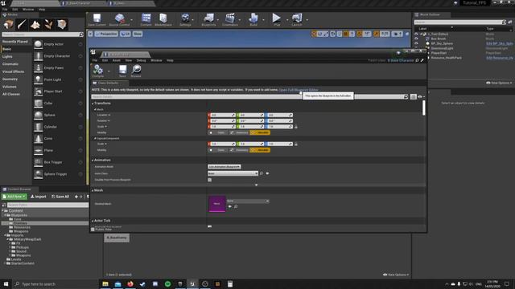Open File Explorer from the taskbar

pyautogui.click(x=105, y=283)
